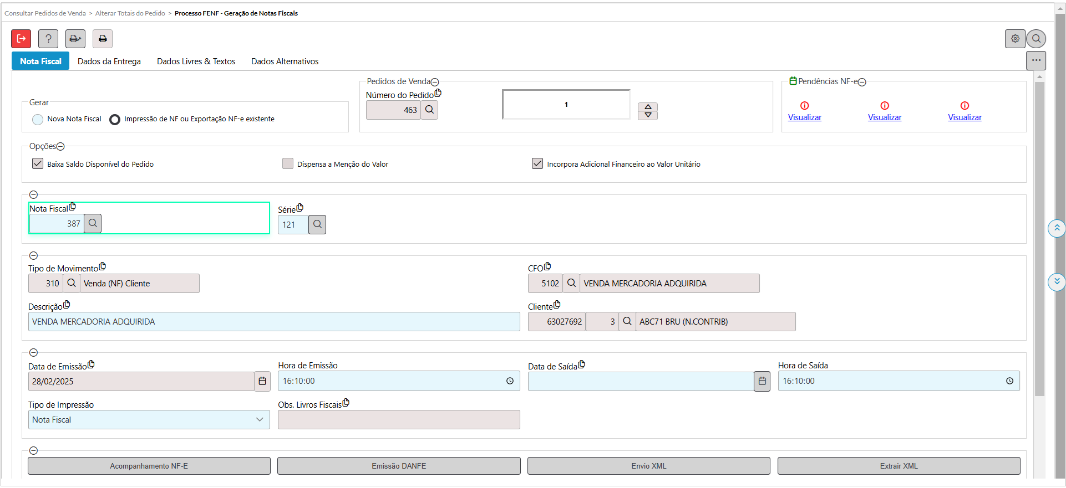Switch to the Dados da Entrega tab
Viewport: 1066px width, 488px height.
(x=109, y=61)
